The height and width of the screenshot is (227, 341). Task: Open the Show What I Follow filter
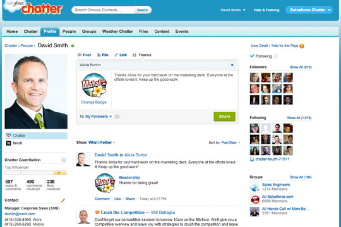point(102,142)
